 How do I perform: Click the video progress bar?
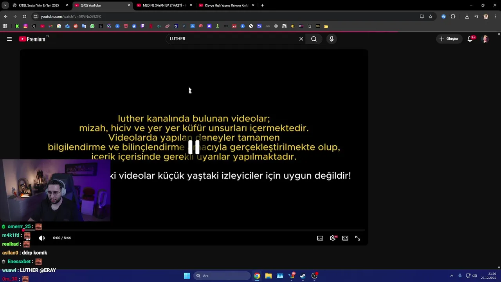click(194, 230)
